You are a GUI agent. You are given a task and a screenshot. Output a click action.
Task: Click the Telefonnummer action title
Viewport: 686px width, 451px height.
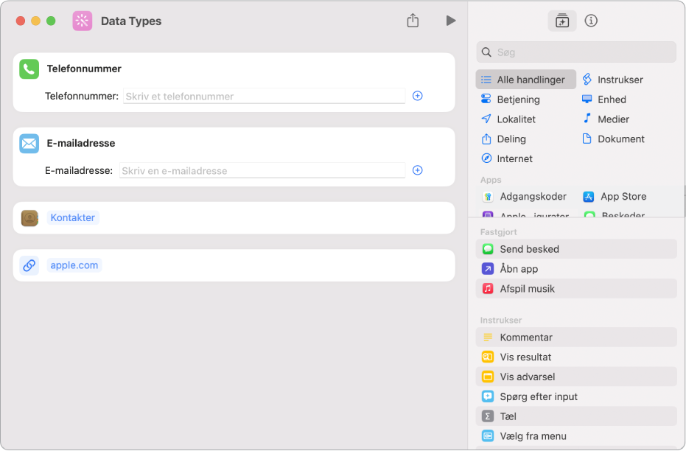pos(84,69)
